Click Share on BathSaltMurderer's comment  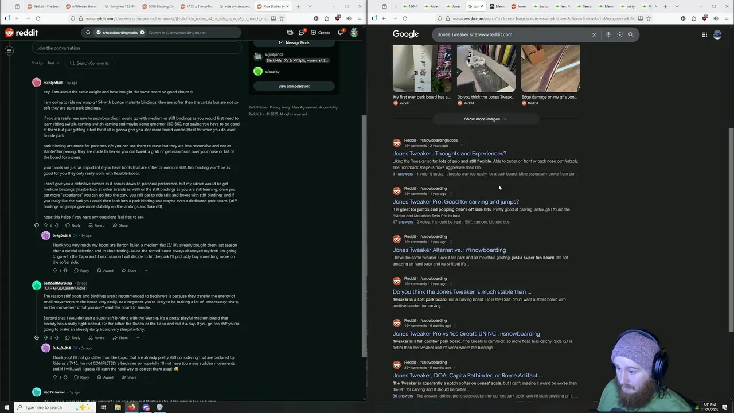(x=120, y=338)
